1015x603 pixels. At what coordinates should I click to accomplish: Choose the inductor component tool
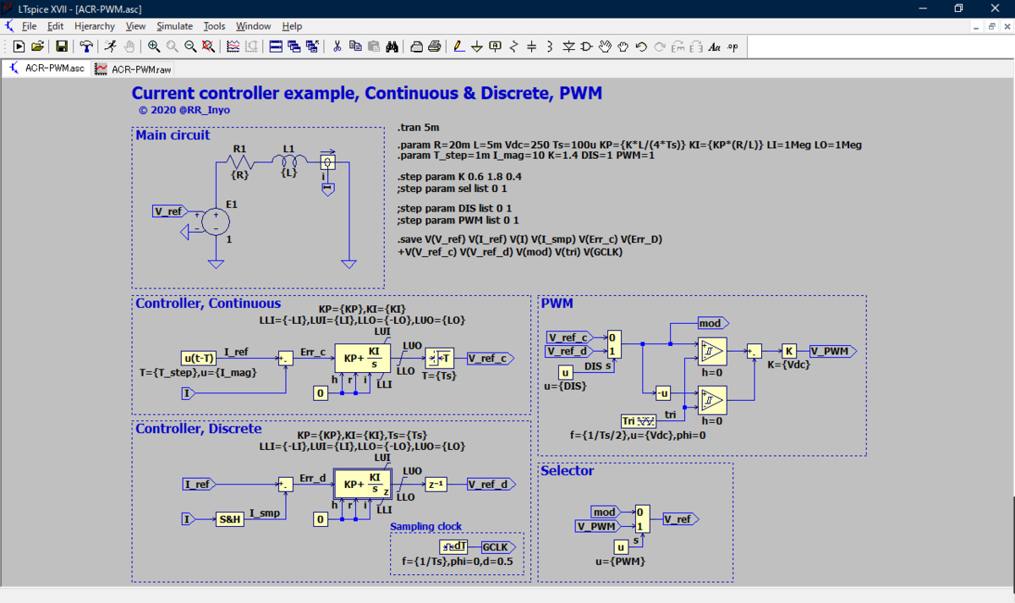(550, 47)
